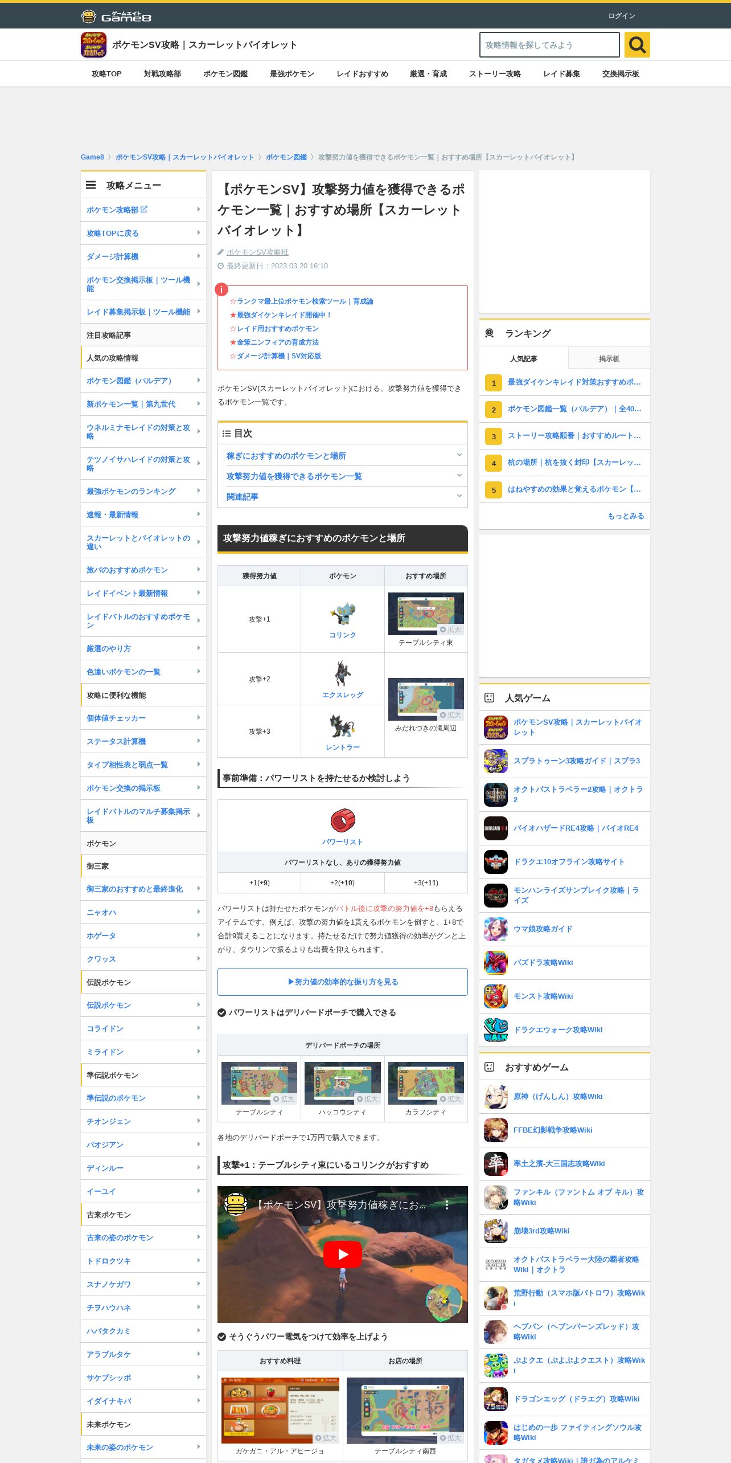731x1463 pixels.
Task: Open 攻略TOP navigation item
Action: (x=106, y=73)
